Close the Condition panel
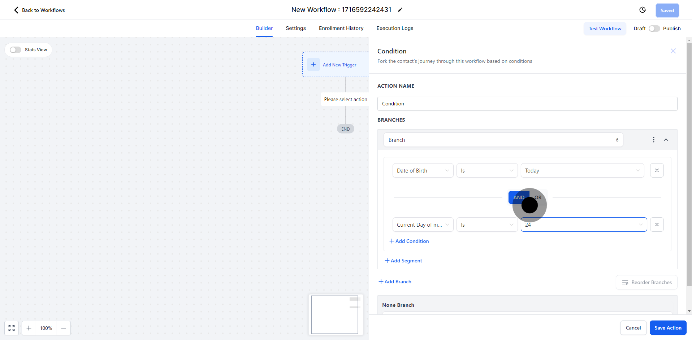 (673, 51)
